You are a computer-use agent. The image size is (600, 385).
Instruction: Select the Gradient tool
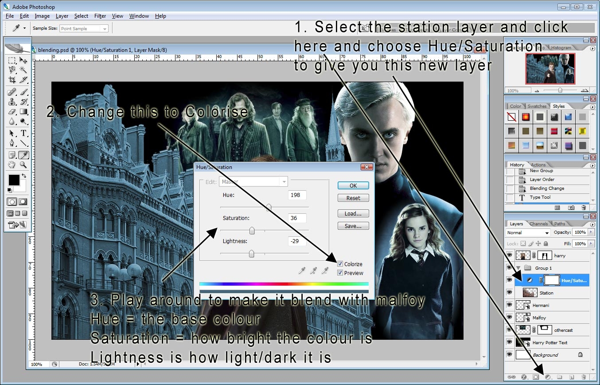[x=23, y=112]
